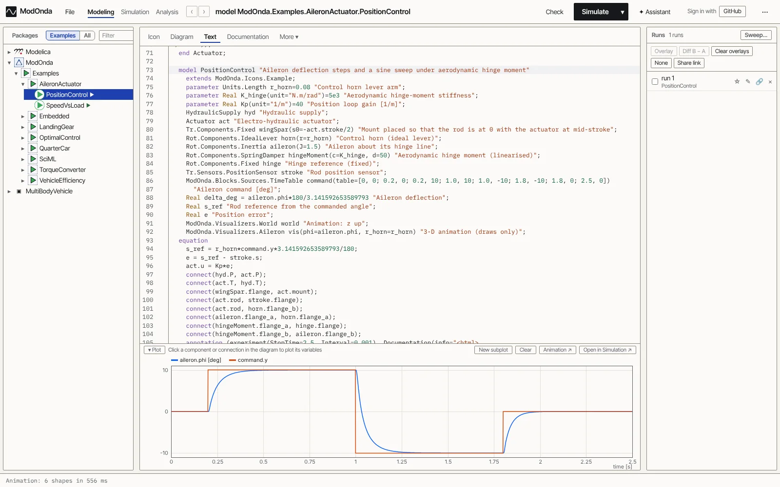Toggle the aileron.phi [deg] legend series
The image size is (780, 487).
(x=196, y=360)
